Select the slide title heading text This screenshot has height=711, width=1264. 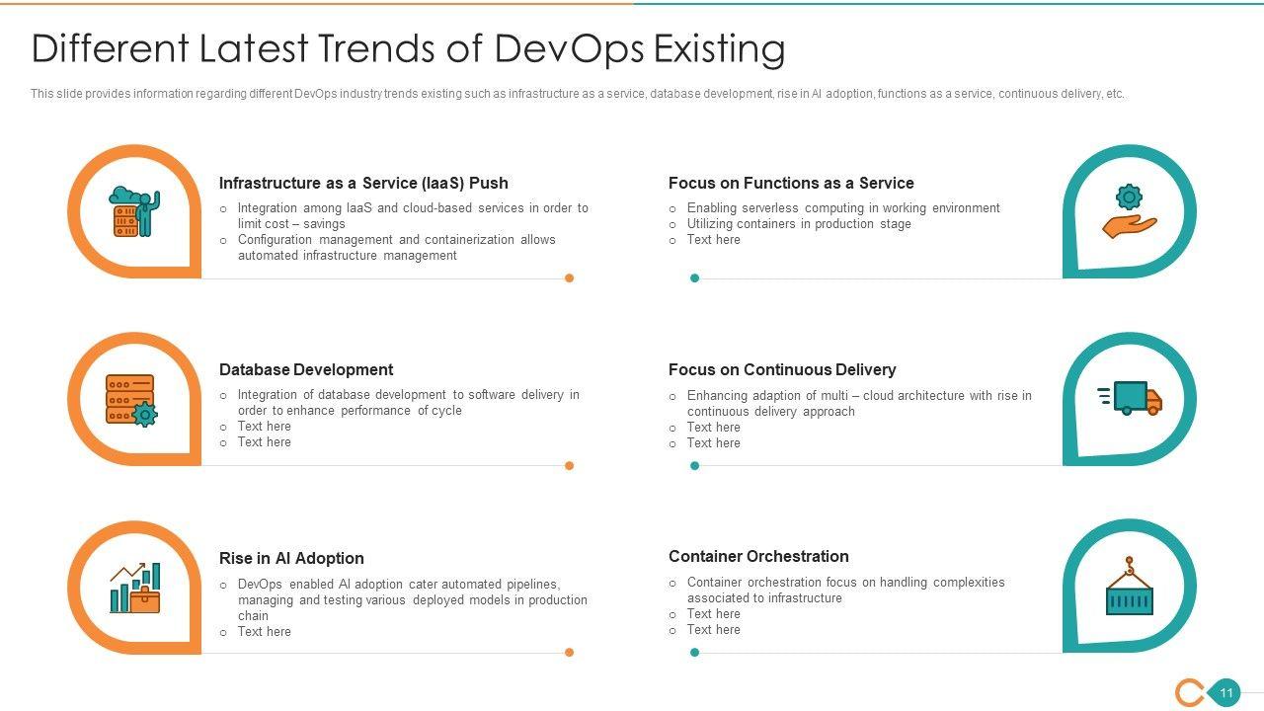(408, 48)
